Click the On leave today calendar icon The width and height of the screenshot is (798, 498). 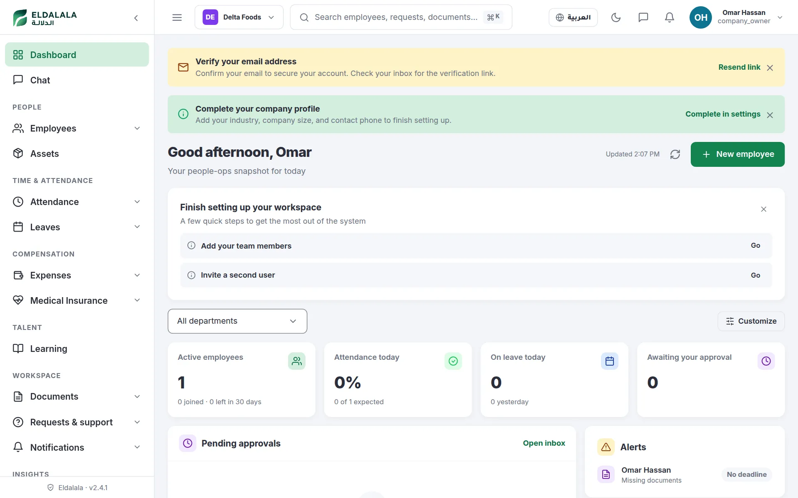pyautogui.click(x=610, y=361)
